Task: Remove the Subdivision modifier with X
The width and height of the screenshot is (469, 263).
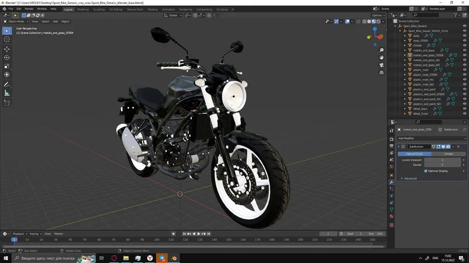Action: (x=458, y=147)
